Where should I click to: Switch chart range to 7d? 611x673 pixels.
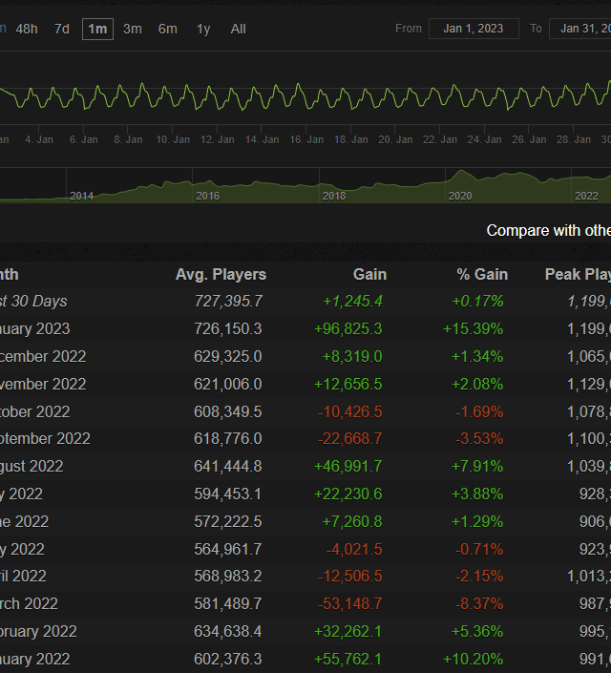(62, 29)
